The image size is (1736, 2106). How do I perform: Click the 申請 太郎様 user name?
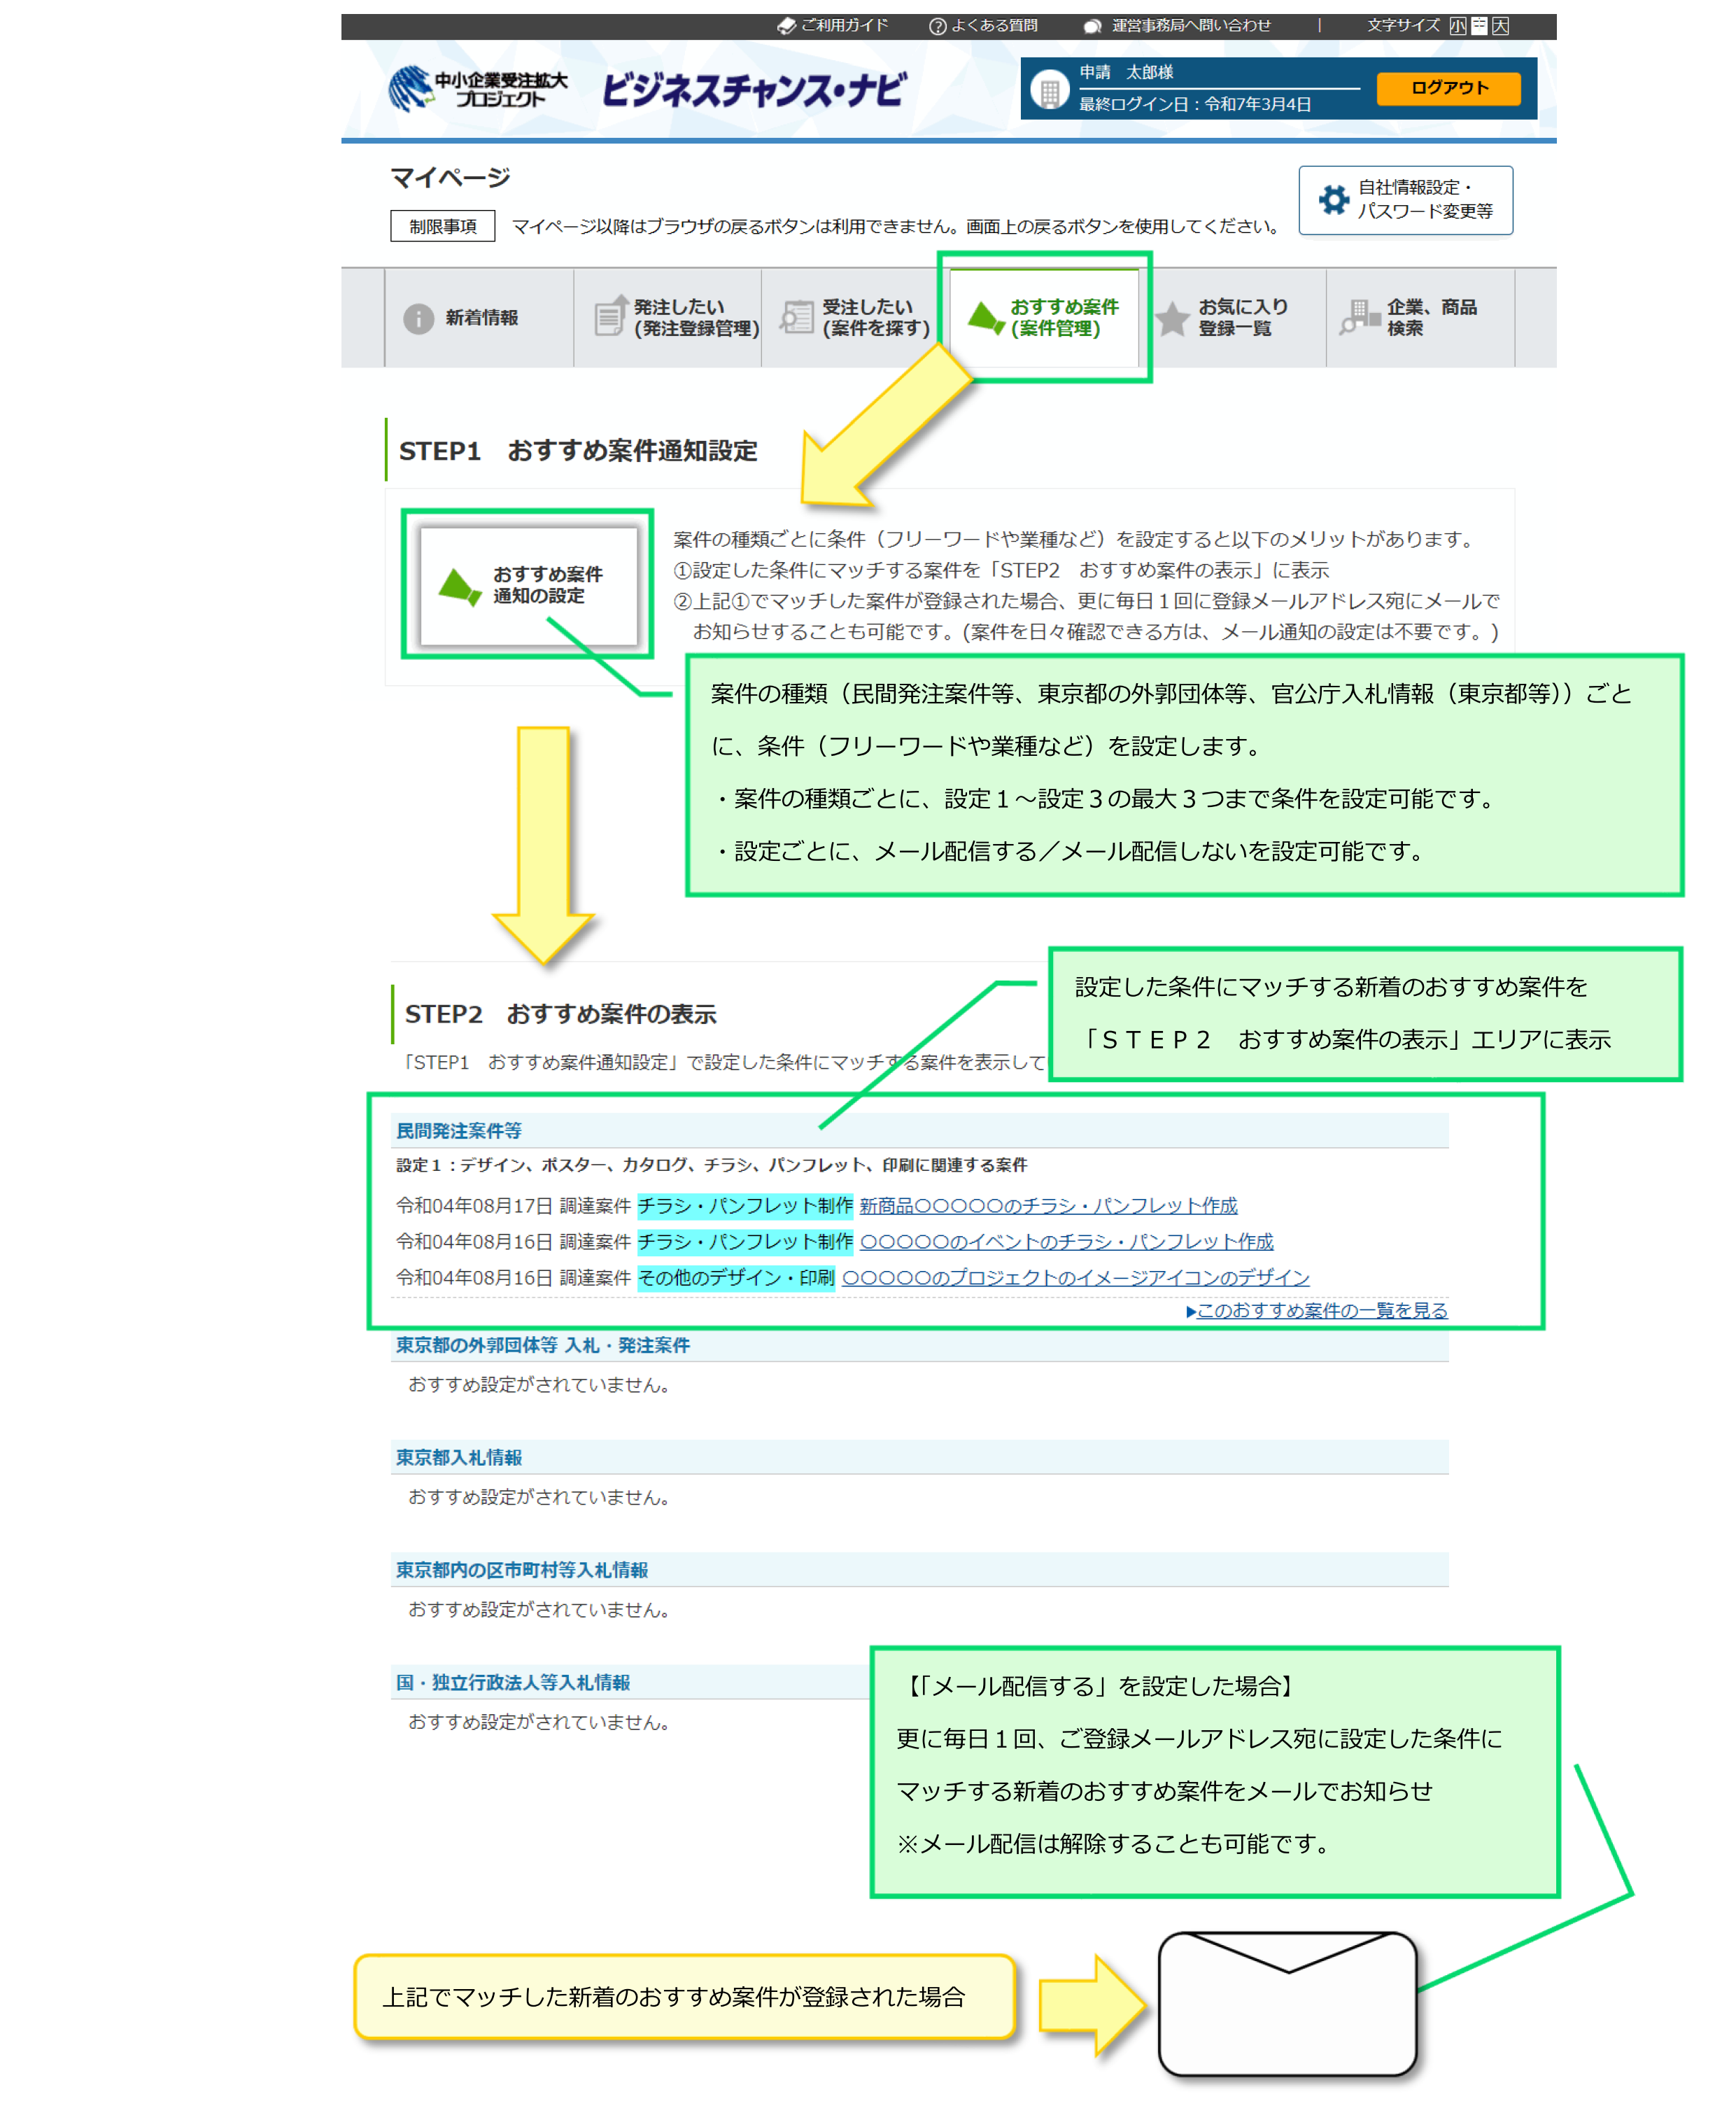[1126, 72]
